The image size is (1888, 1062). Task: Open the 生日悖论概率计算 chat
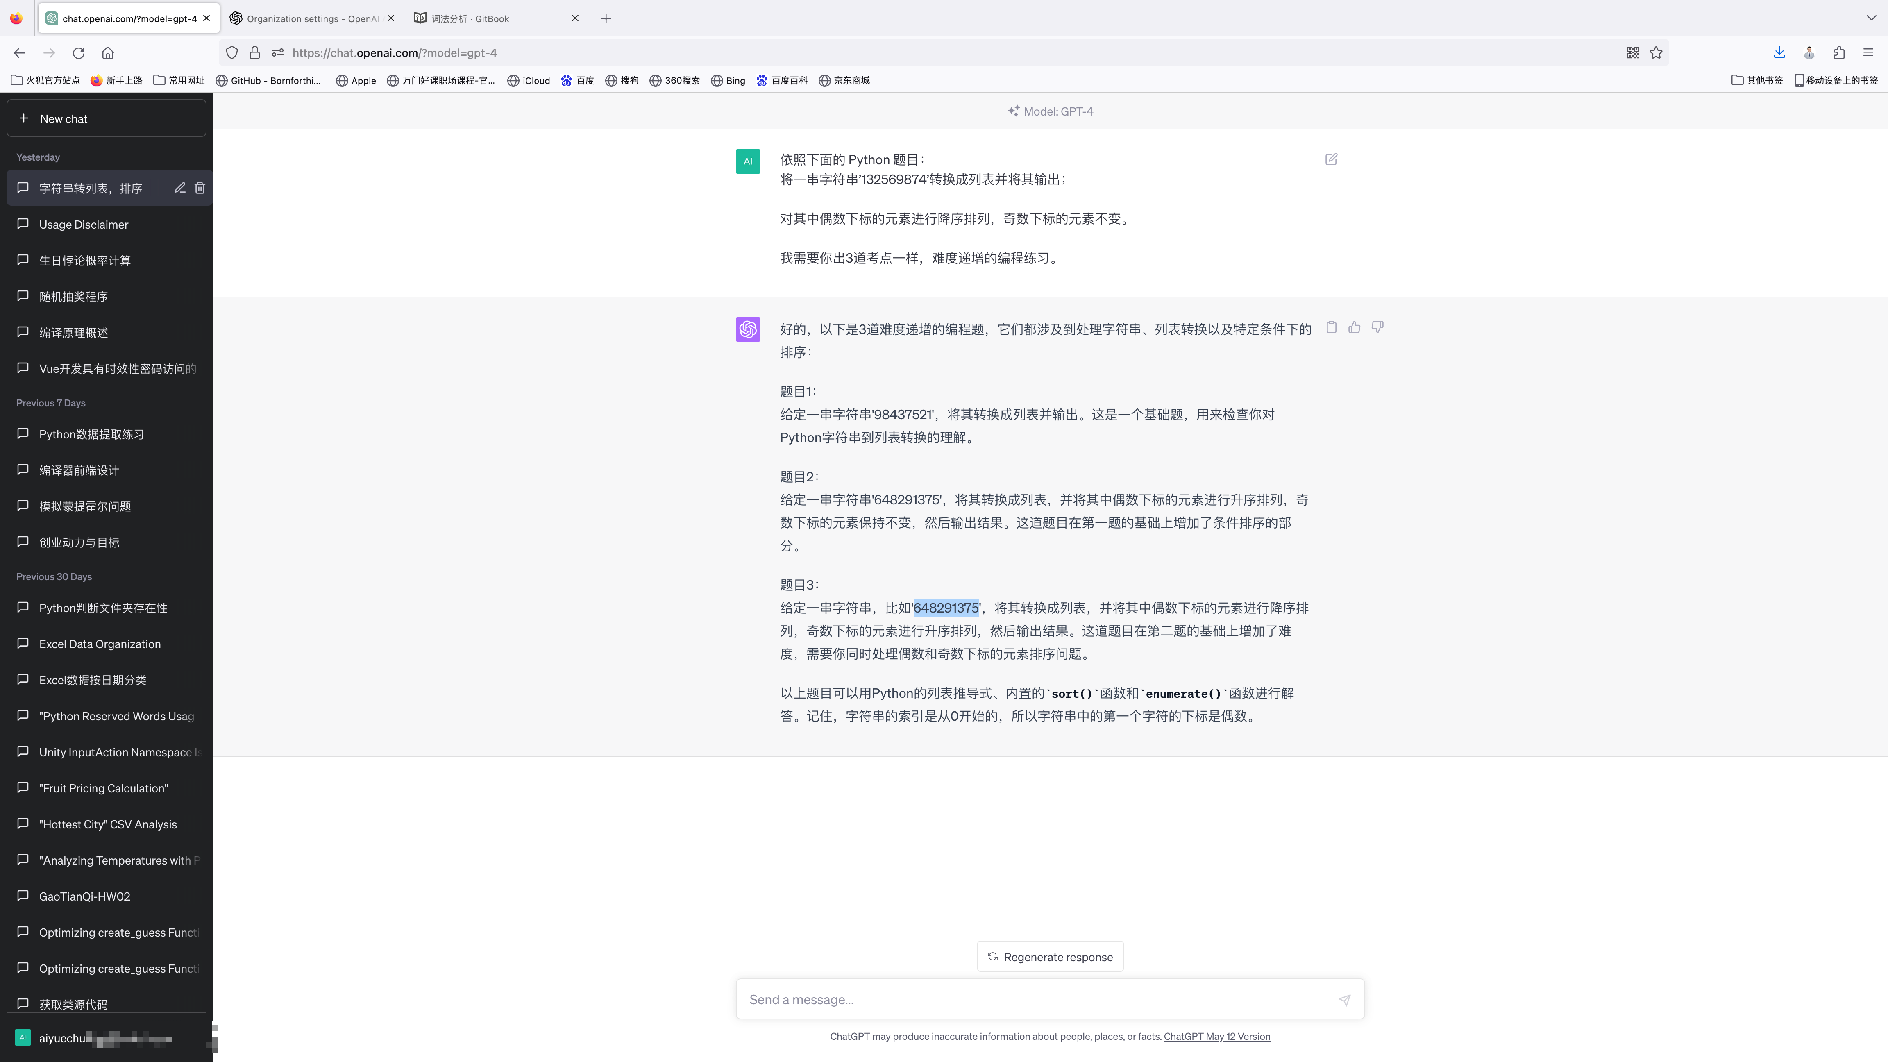(106, 260)
